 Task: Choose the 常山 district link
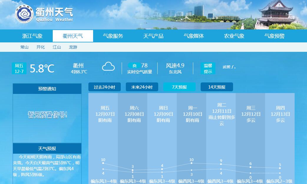click(24, 47)
